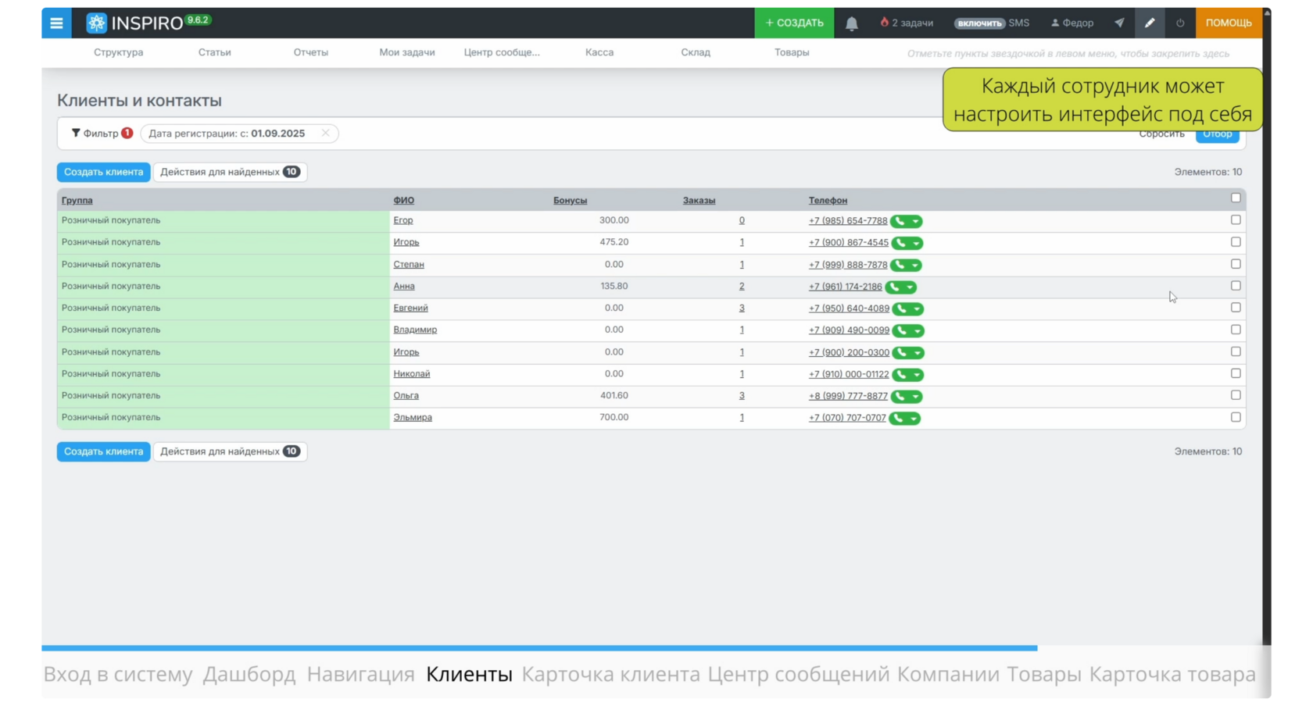Open the Отчеты section
The height and width of the screenshot is (706, 1313).
[311, 52]
